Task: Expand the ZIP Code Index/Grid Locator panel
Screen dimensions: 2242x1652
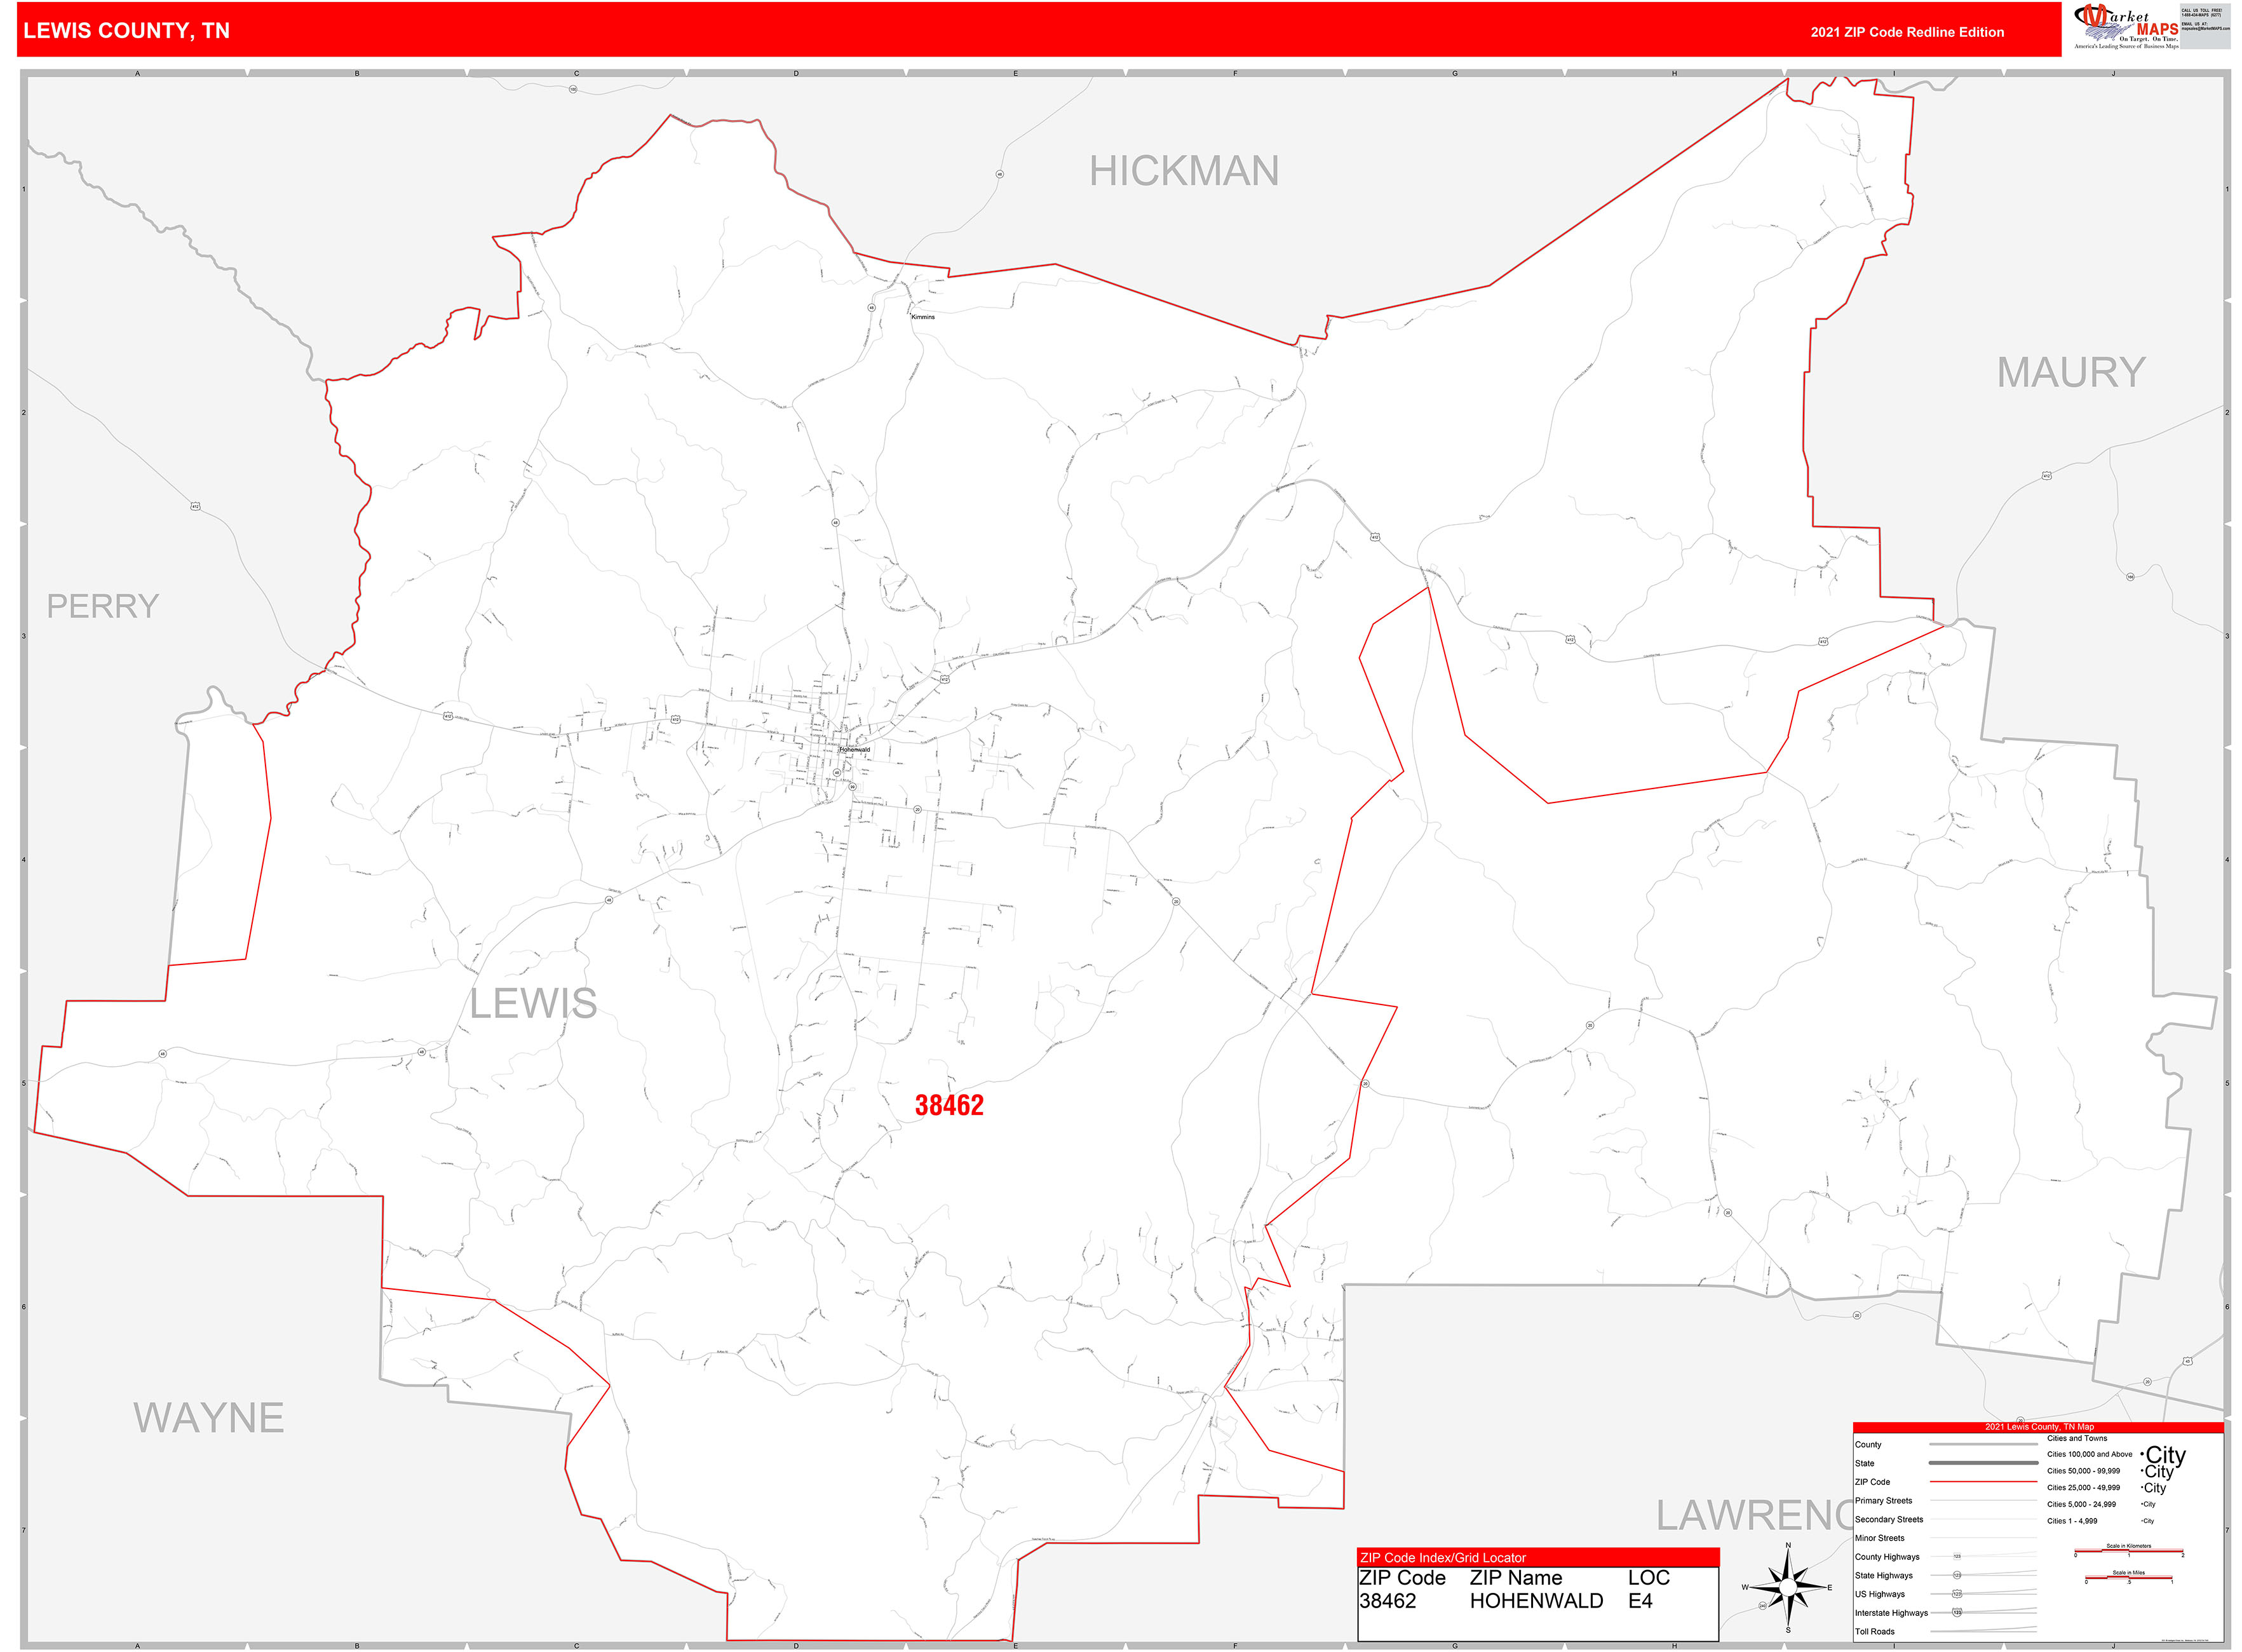Action: click(1443, 1558)
